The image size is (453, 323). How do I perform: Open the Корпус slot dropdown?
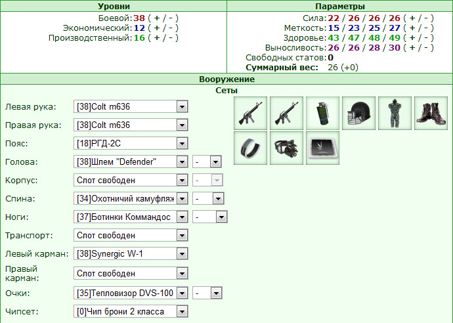click(x=131, y=181)
